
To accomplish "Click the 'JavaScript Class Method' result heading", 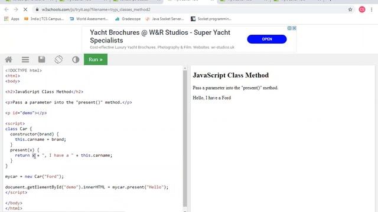I will click(x=231, y=75).
